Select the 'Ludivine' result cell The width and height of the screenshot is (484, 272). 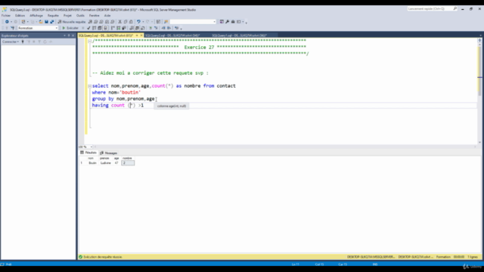pyautogui.click(x=105, y=163)
